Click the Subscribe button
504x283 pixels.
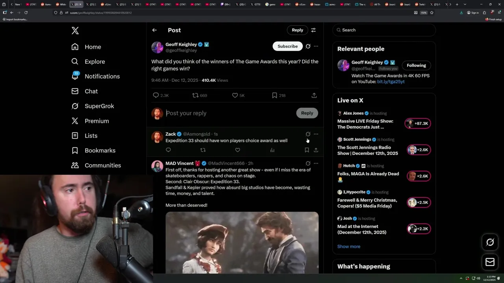pyautogui.click(x=287, y=46)
